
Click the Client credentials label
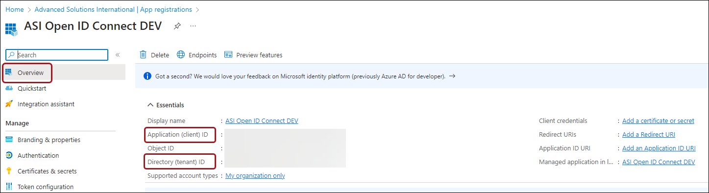pyautogui.click(x=563, y=121)
